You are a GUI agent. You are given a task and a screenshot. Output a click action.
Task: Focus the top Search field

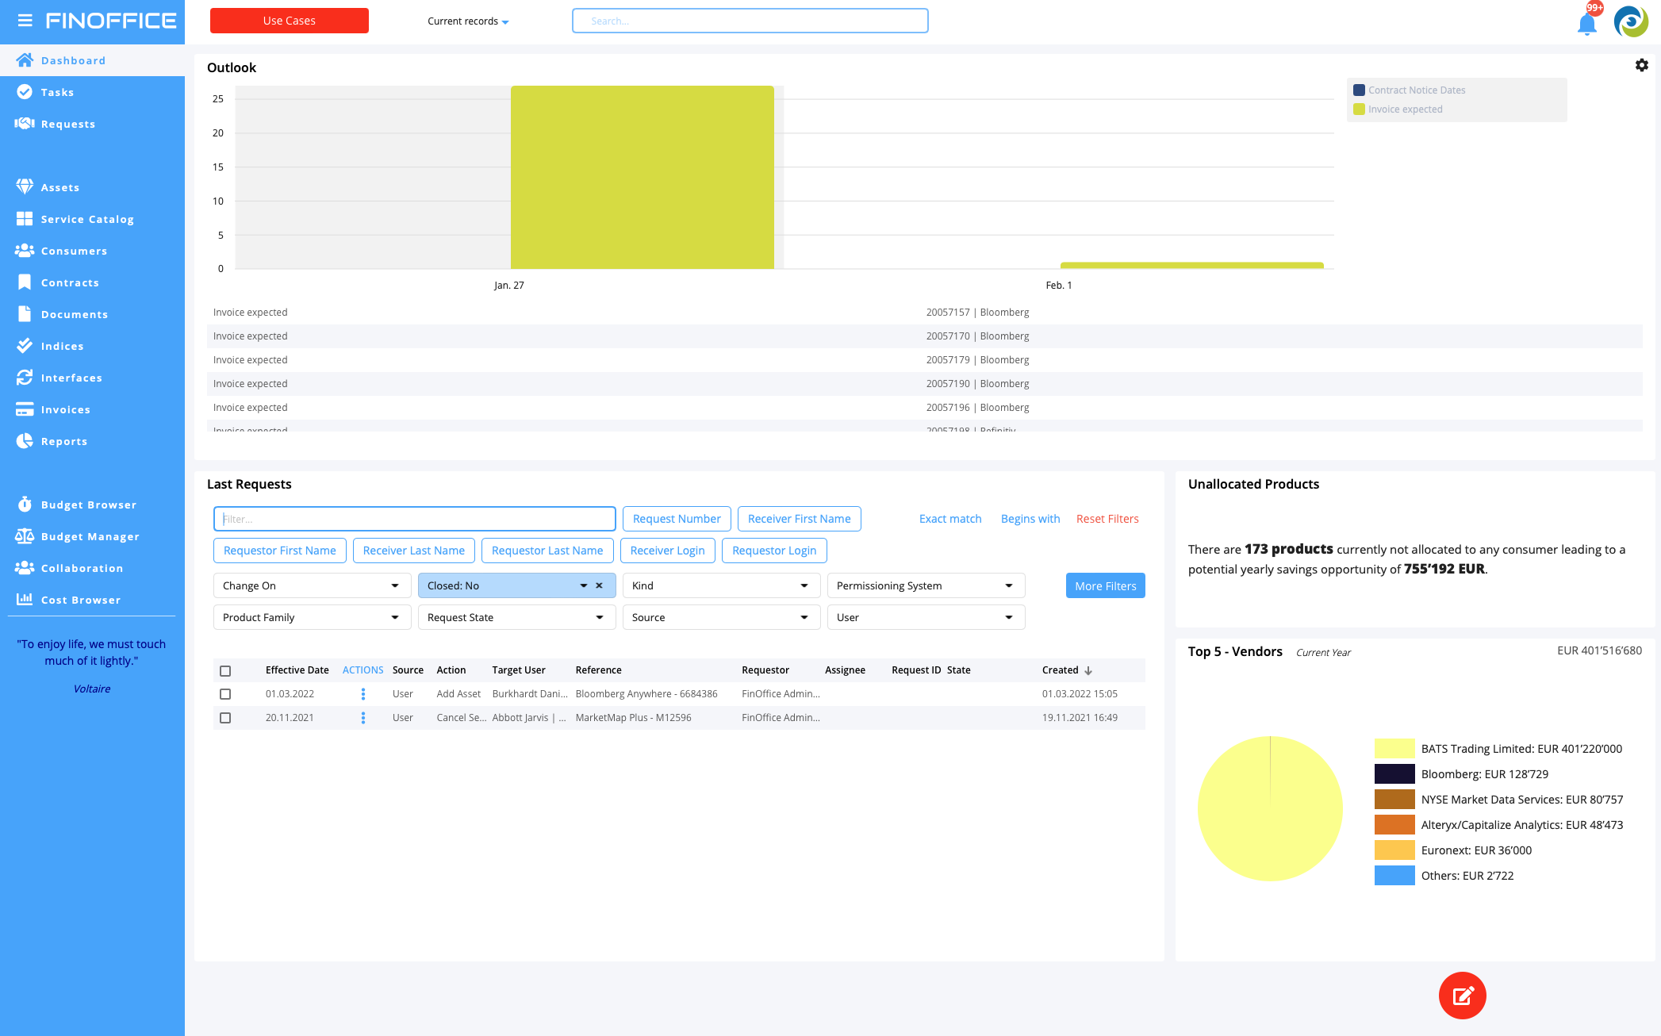coord(750,21)
